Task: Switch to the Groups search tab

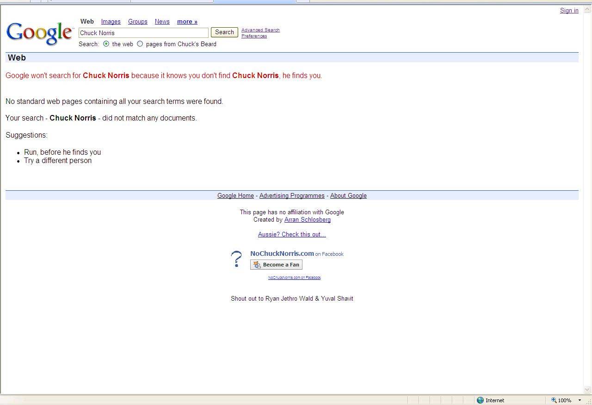Action: (x=137, y=22)
